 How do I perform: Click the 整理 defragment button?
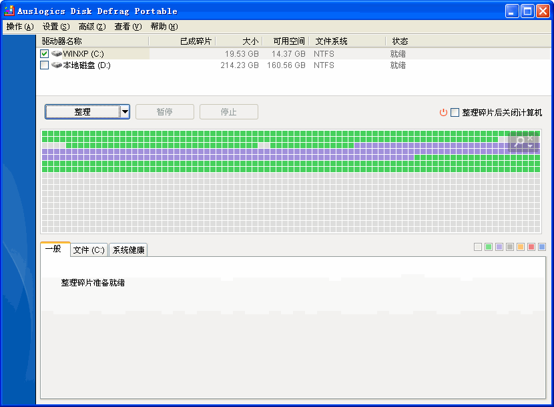82,112
